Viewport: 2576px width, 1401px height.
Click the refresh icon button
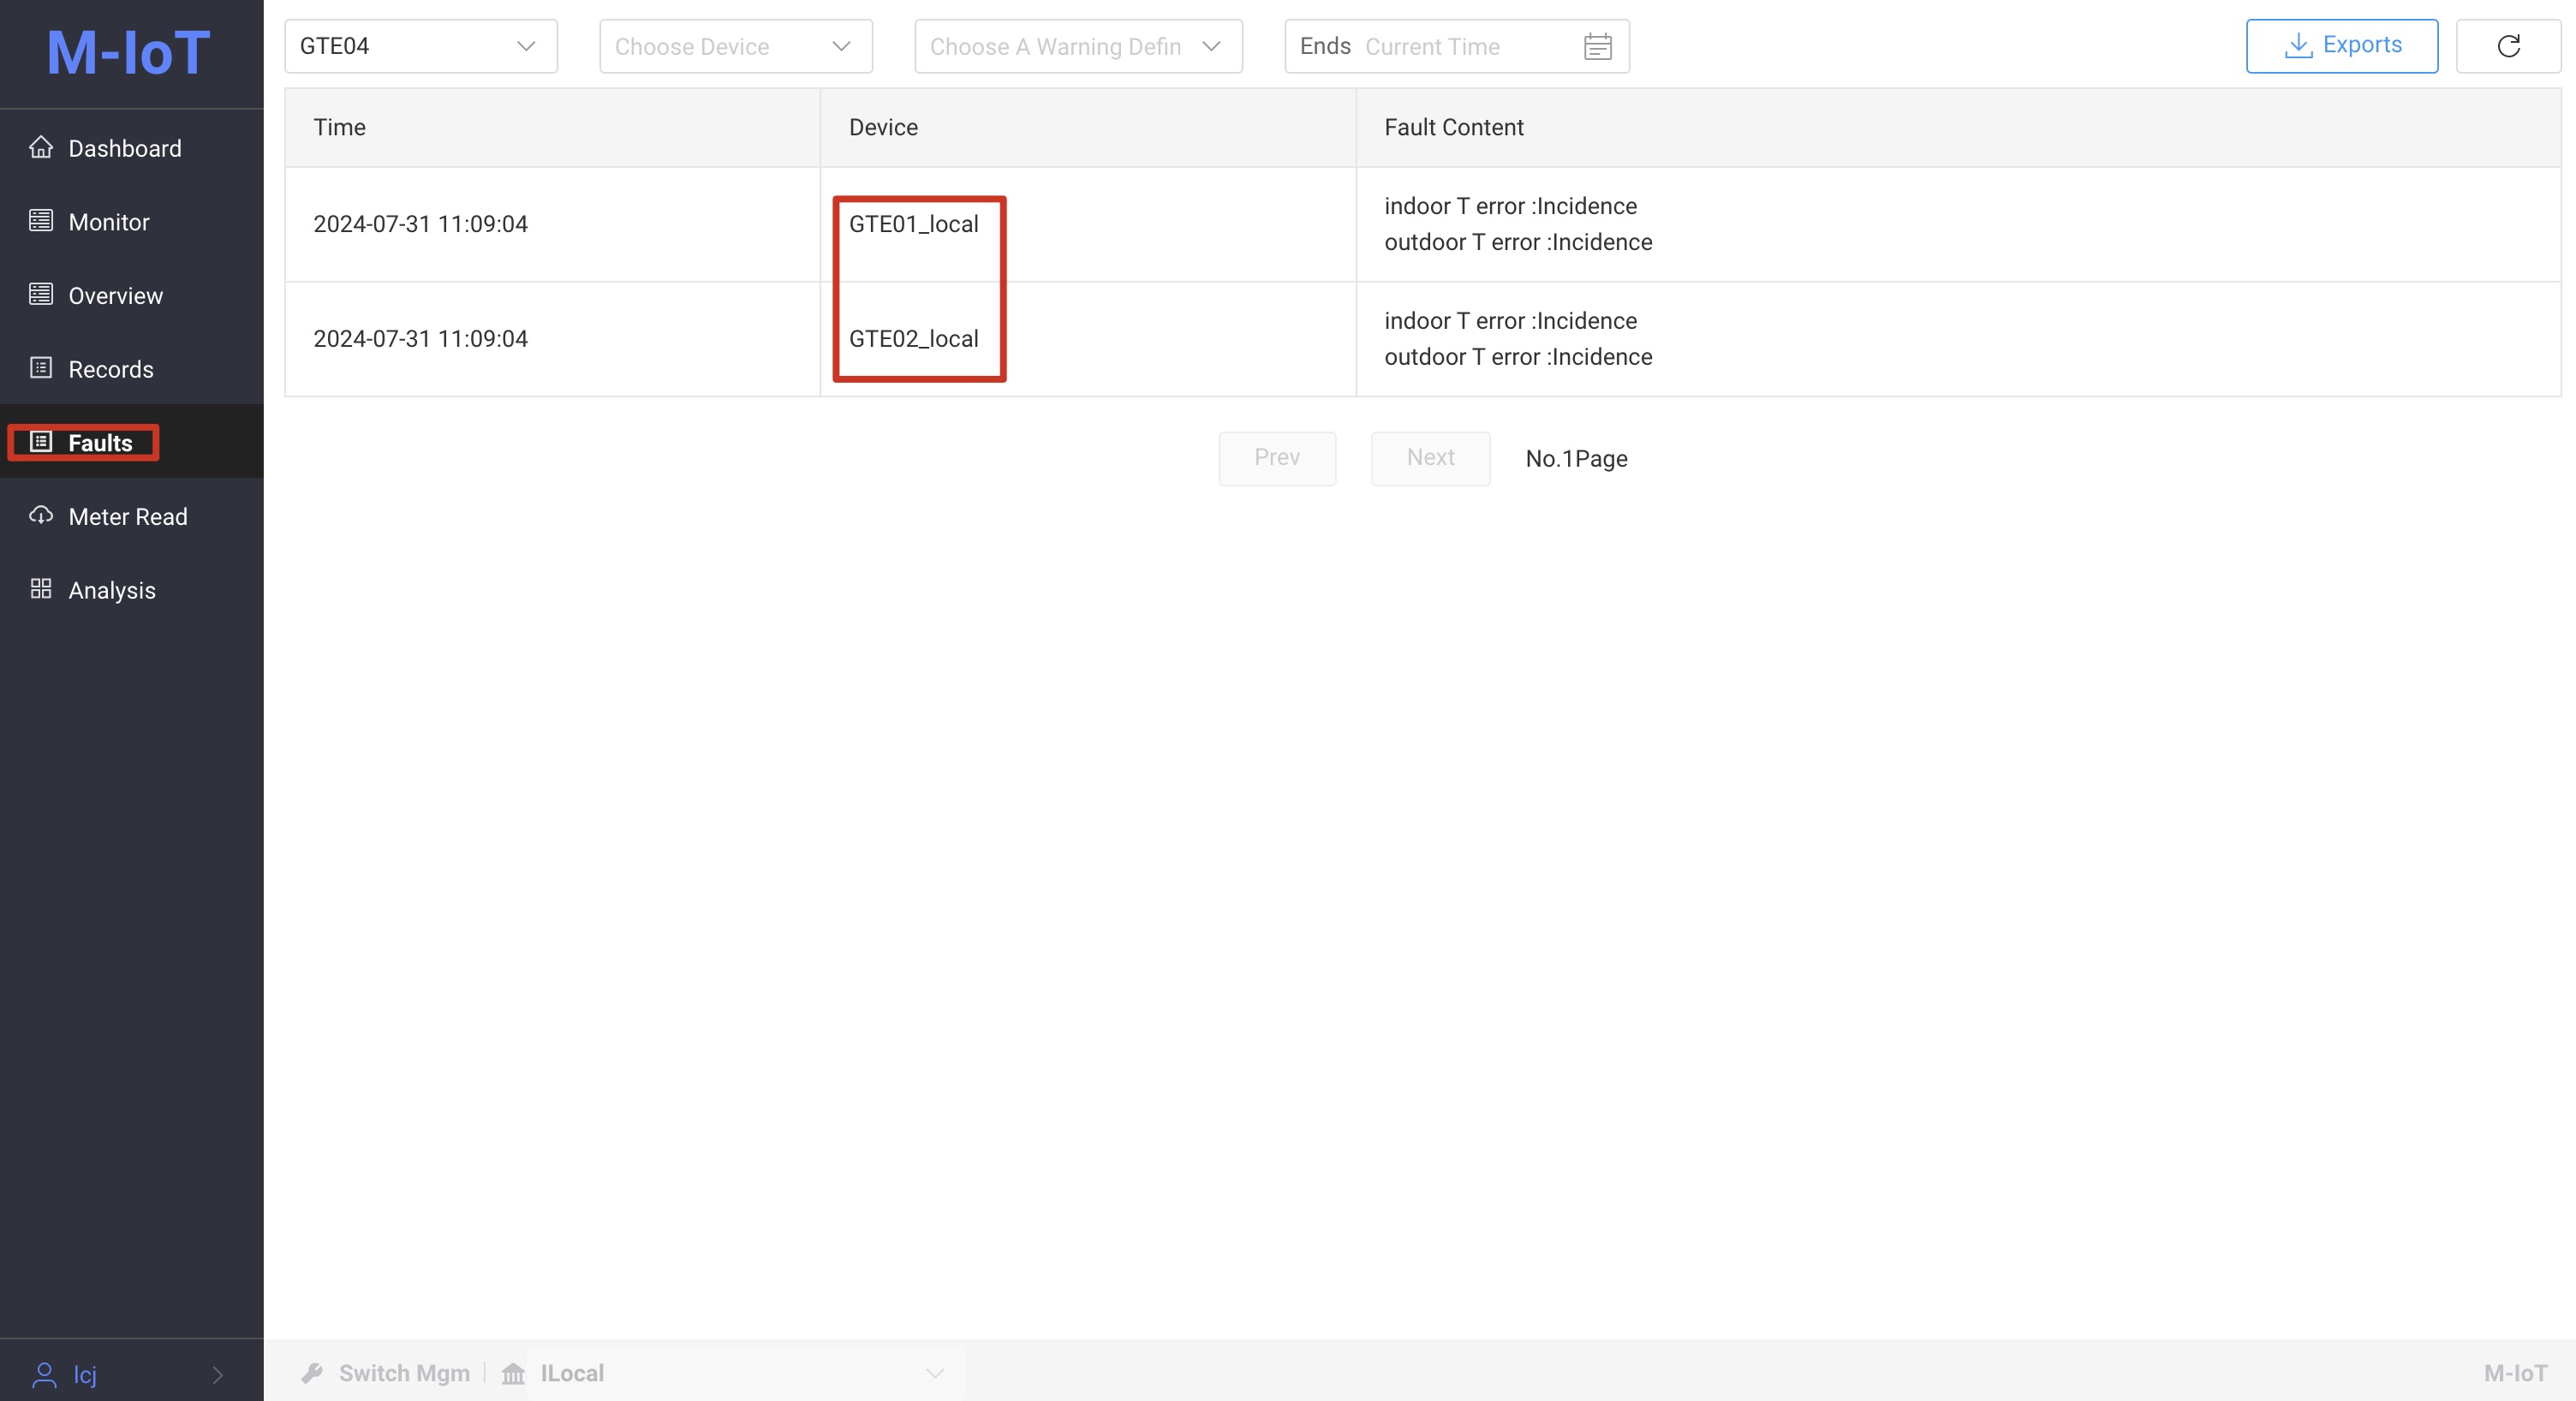pyautogui.click(x=2508, y=46)
